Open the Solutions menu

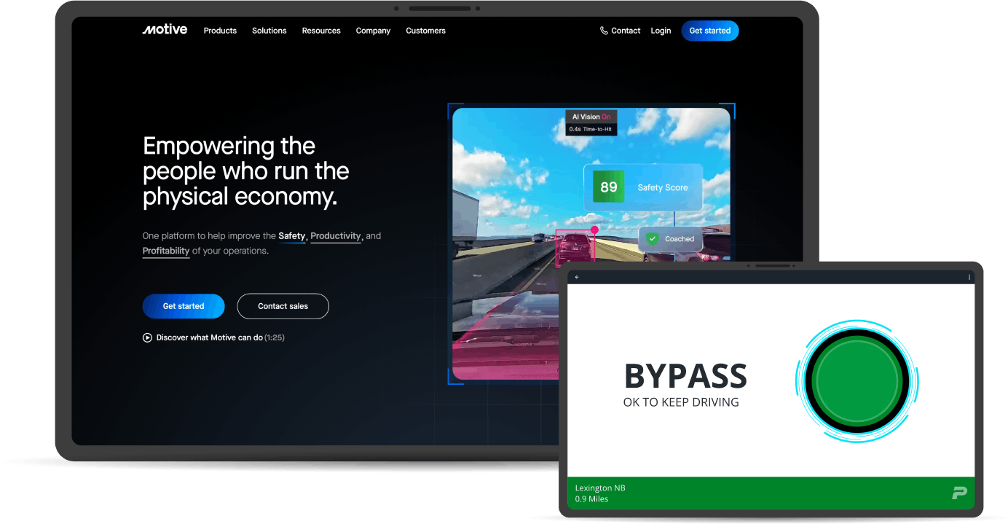click(x=269, y=31)
